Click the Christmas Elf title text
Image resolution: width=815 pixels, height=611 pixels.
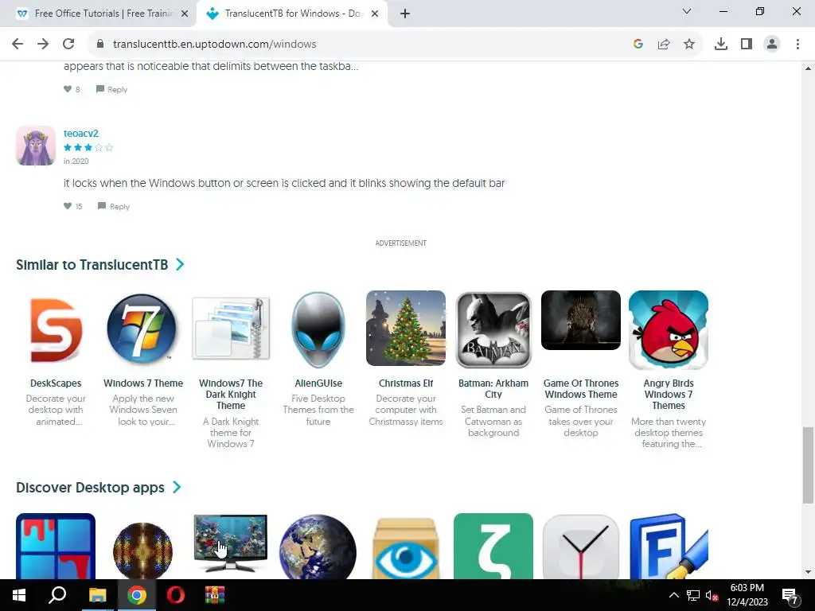pyautogui.click(x=406, y=383)
